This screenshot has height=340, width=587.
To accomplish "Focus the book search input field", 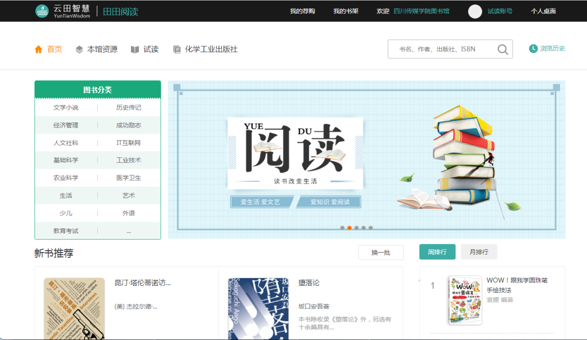I will point(440,49).
